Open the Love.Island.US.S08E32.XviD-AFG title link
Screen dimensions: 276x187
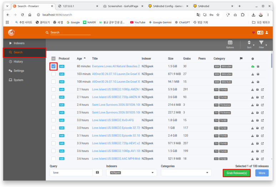pyautogui.click(x=113, y=120)
